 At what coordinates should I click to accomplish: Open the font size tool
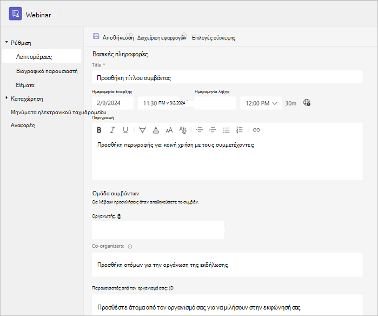point(169,130)
